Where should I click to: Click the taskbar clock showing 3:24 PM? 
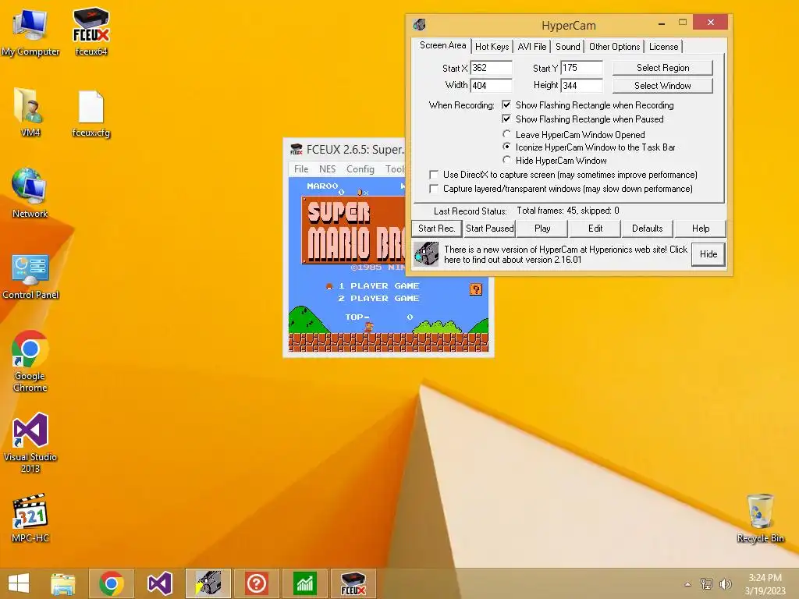click(765, 583)
